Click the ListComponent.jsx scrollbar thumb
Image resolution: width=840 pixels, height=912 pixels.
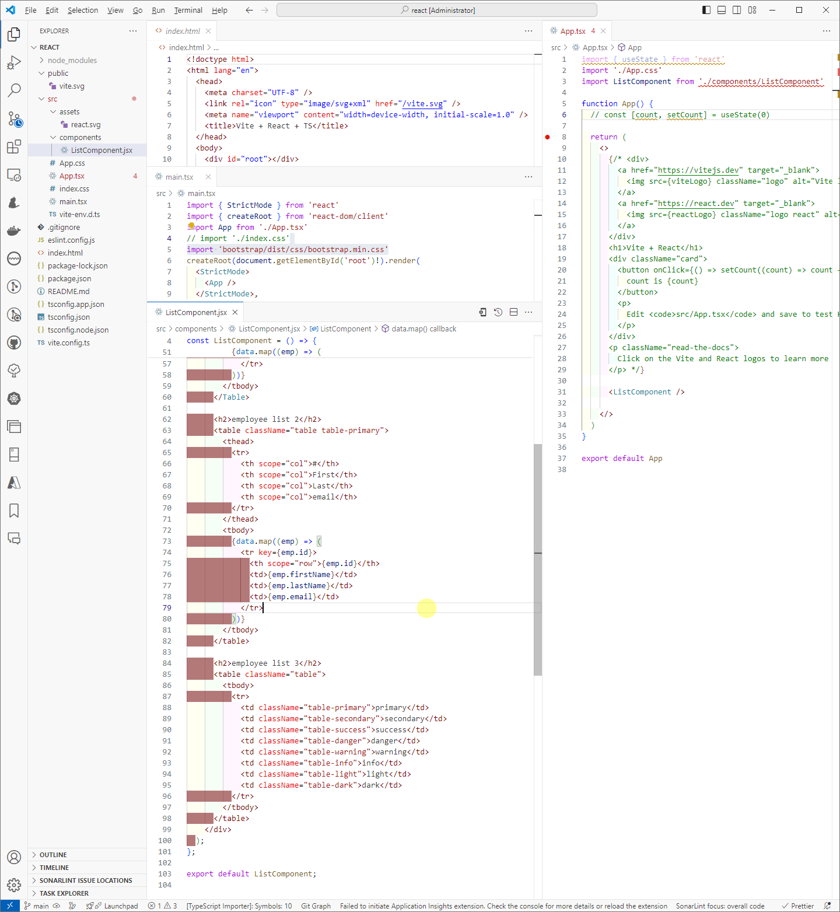[538, 560]
